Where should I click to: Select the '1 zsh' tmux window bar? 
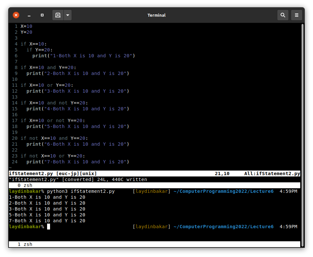[154, 244]
